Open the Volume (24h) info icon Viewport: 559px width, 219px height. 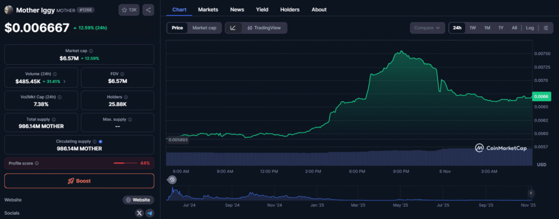coord(55,74)
